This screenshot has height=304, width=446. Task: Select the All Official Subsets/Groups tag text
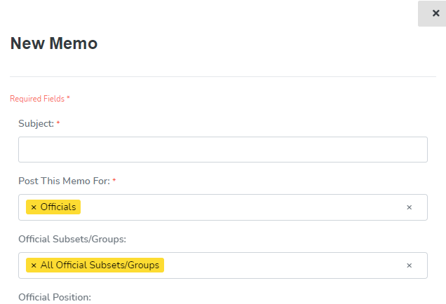point(100,265)
